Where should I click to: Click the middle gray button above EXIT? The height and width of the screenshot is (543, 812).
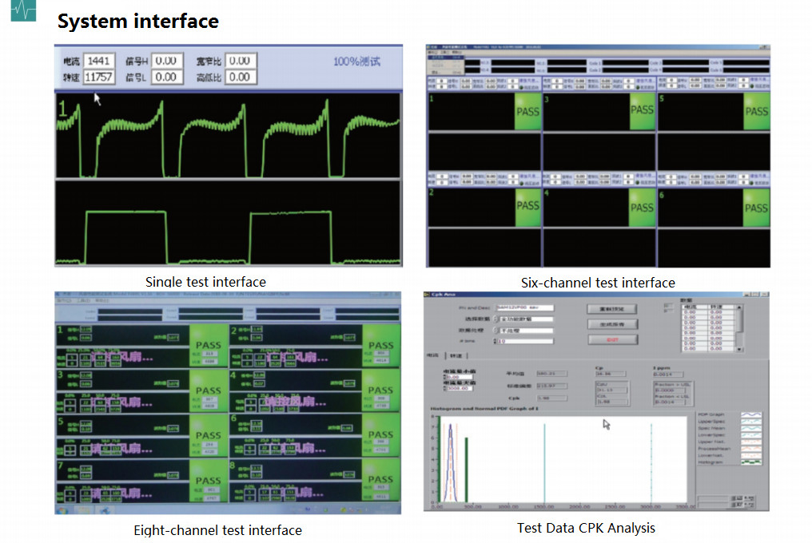pyautogui.click(x=611, y=324)
